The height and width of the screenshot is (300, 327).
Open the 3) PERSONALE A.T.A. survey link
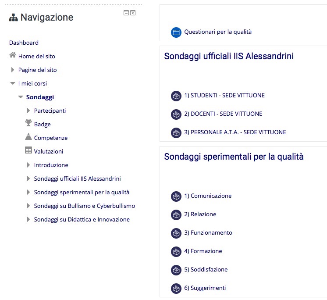click(235, 132)
